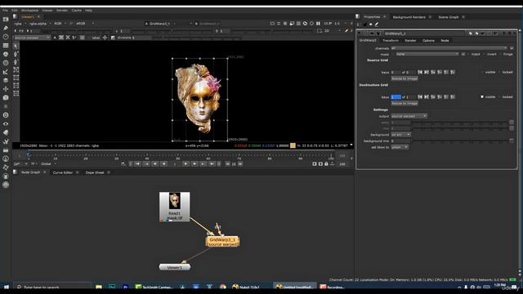Choose the Select arrow tool in viewer
This screenshot has height=294, width=523.
tap(16, 46)
